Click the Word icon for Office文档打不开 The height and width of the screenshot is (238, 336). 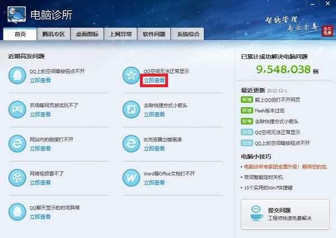(131, 178)
